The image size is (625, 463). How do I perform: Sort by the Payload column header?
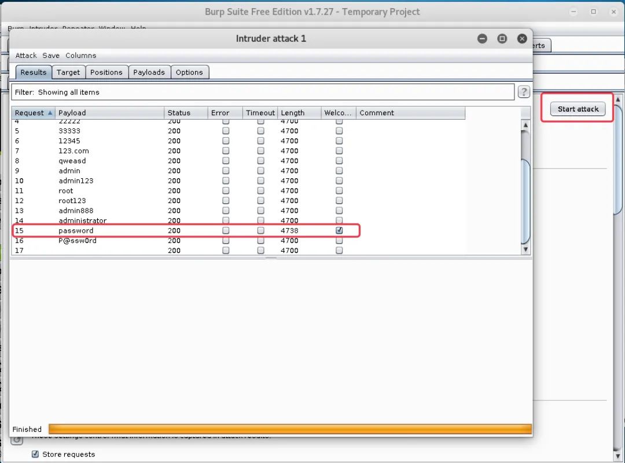[109, 113]
